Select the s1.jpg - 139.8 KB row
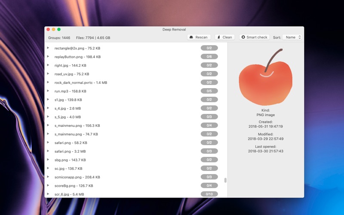 (x=136, y=100)
